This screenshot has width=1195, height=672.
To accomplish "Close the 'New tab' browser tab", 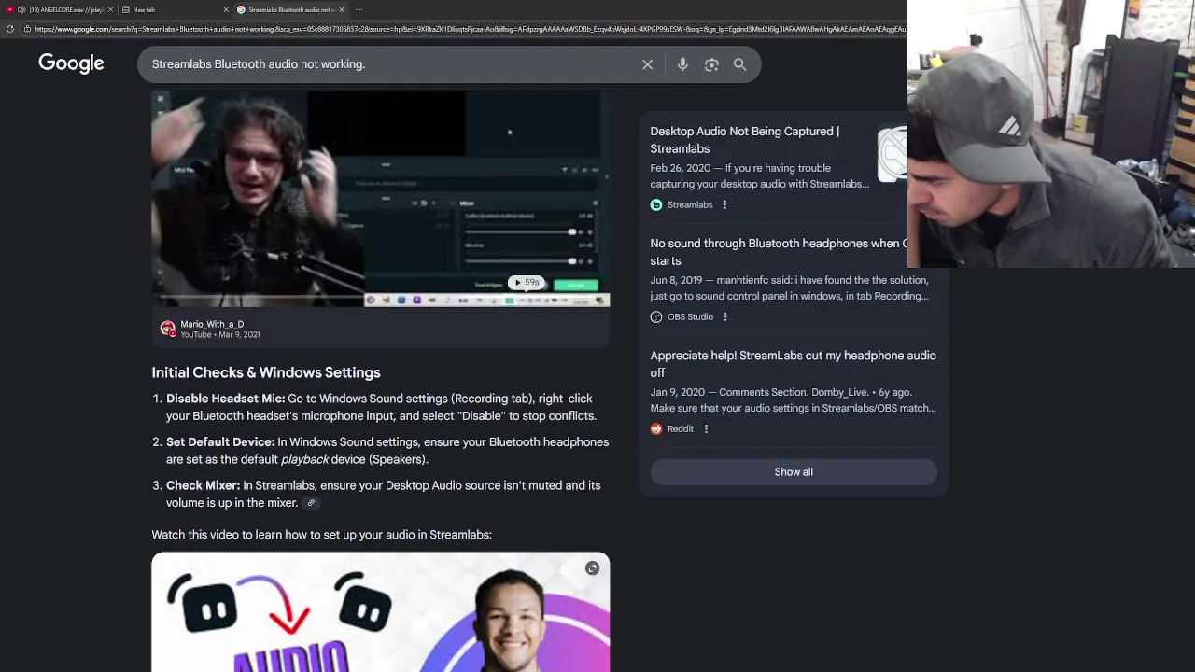I will tap(226, 9).
